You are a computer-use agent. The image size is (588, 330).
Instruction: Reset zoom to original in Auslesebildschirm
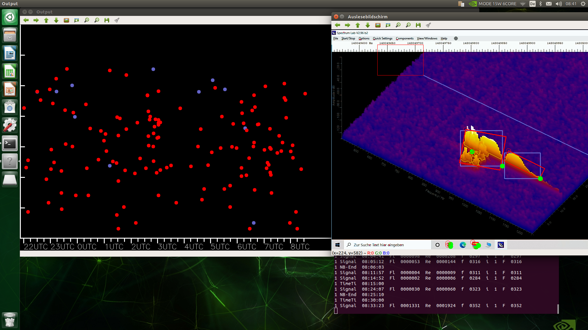click(x=378, y=25)
